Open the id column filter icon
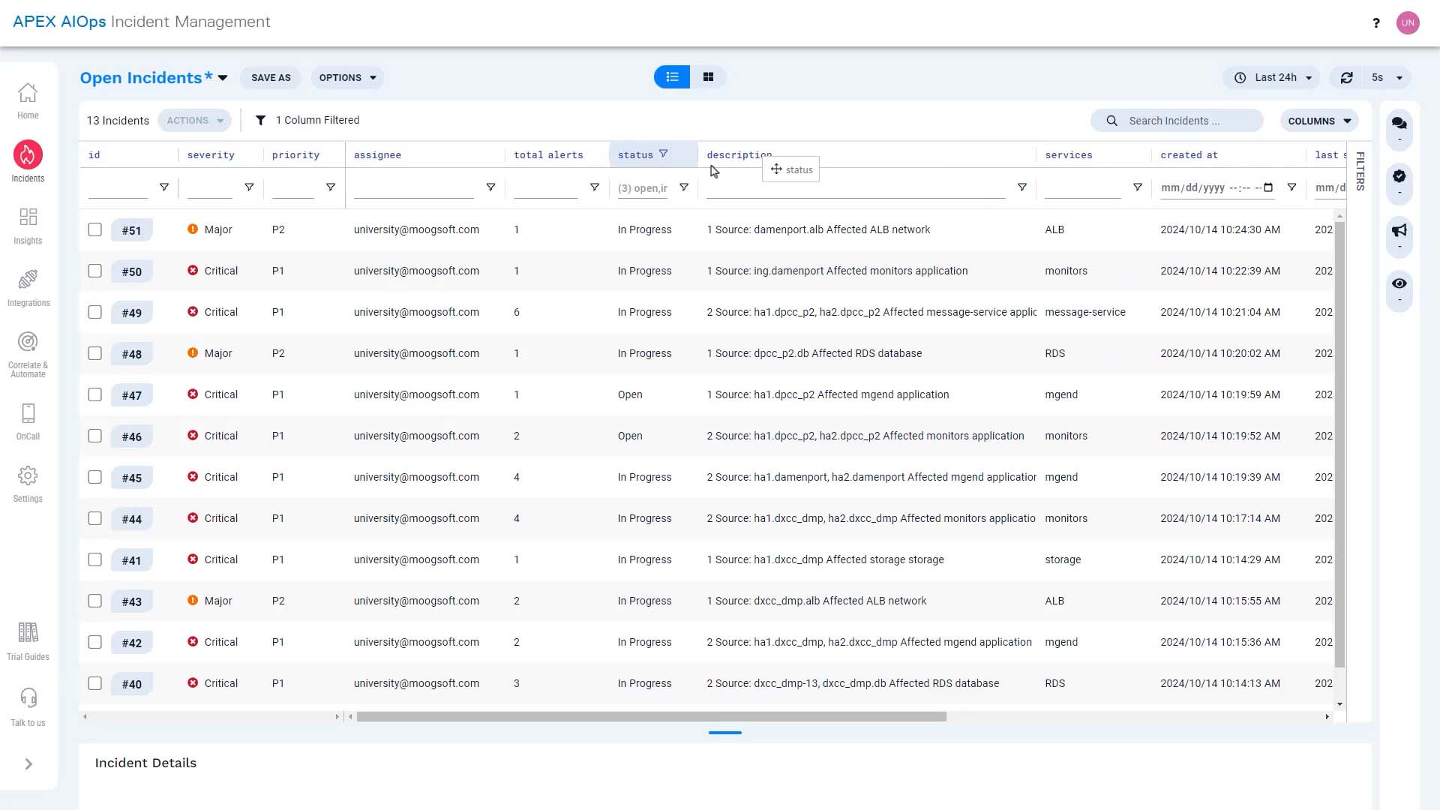The width and height of the screenshot is (1440, 810). 164,187
